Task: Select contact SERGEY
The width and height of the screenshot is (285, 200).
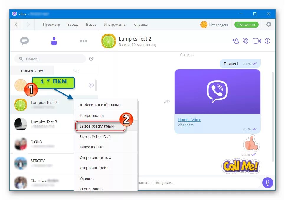Action: coord(42,163)
